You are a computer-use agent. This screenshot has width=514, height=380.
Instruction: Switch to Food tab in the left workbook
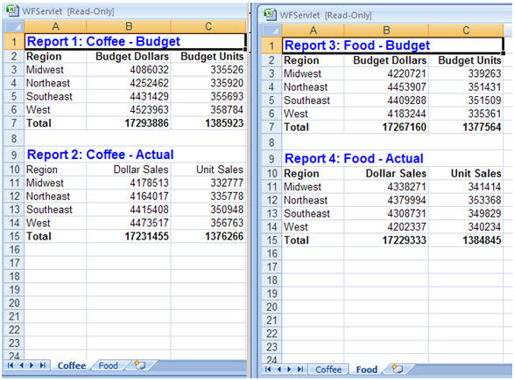point(109,365)
